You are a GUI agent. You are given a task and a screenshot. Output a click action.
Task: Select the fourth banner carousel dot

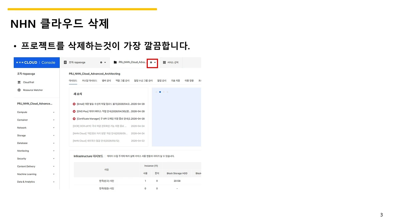(x=167, y=92)
